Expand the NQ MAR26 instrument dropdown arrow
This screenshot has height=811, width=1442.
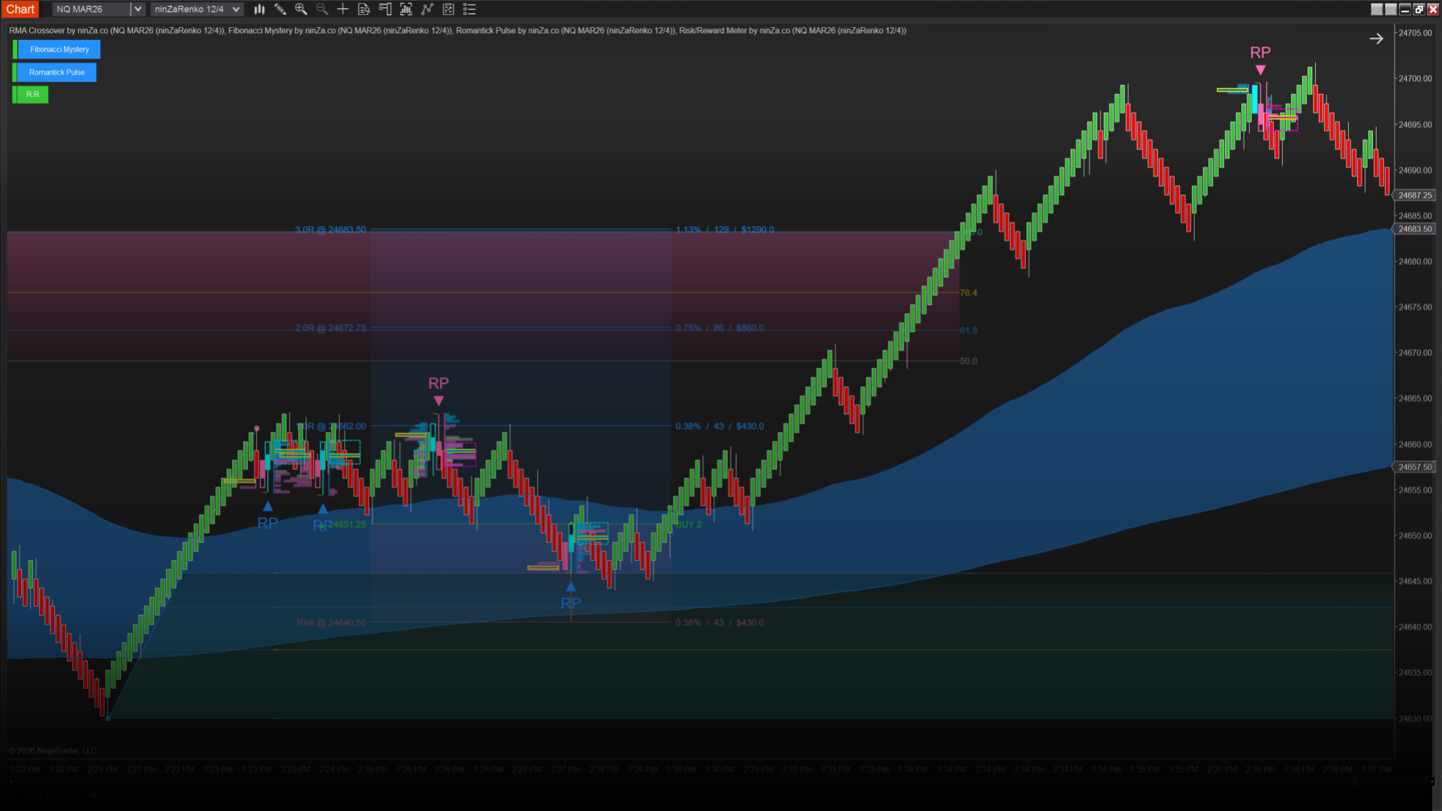coord(137,9)
